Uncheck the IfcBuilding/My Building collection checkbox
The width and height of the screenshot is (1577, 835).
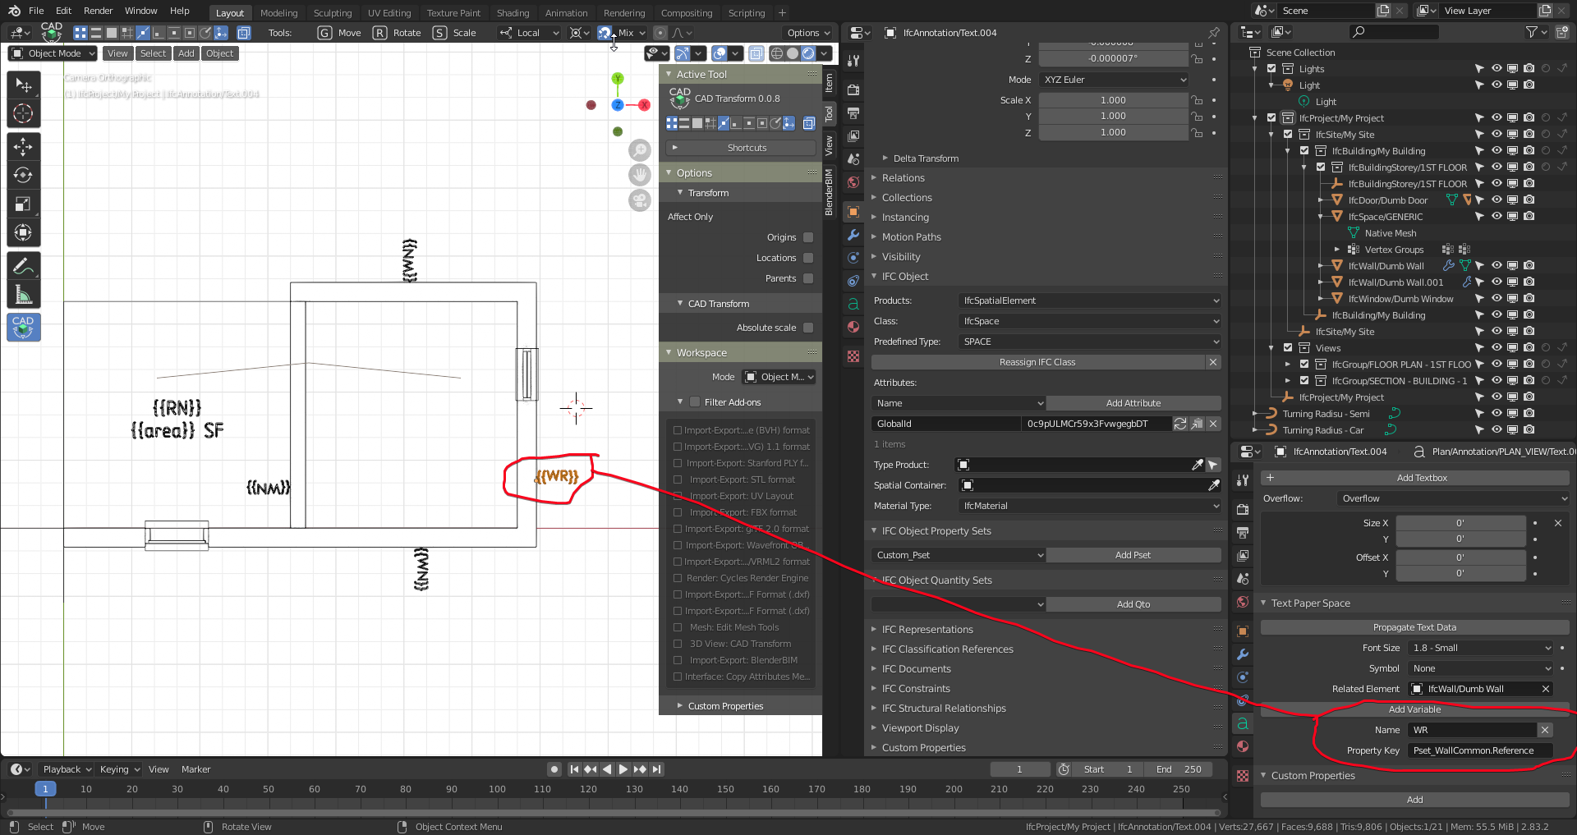point(1303,150)
